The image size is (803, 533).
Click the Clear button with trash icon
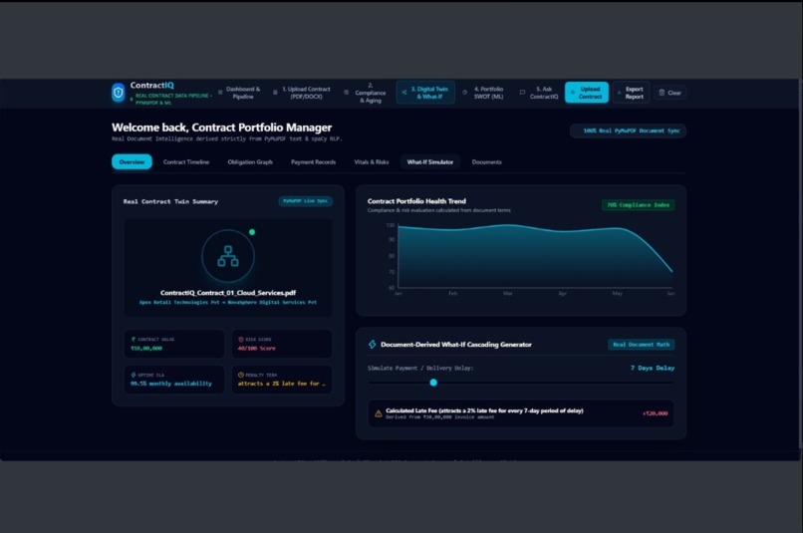[669, 93]
